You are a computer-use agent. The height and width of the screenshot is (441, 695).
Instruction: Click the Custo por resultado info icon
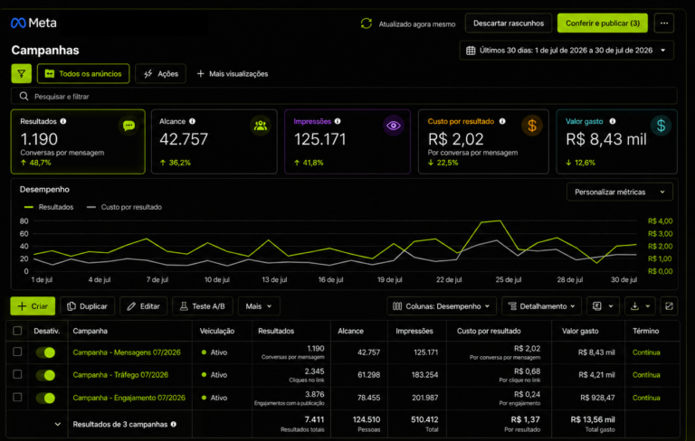coord(502,121)
